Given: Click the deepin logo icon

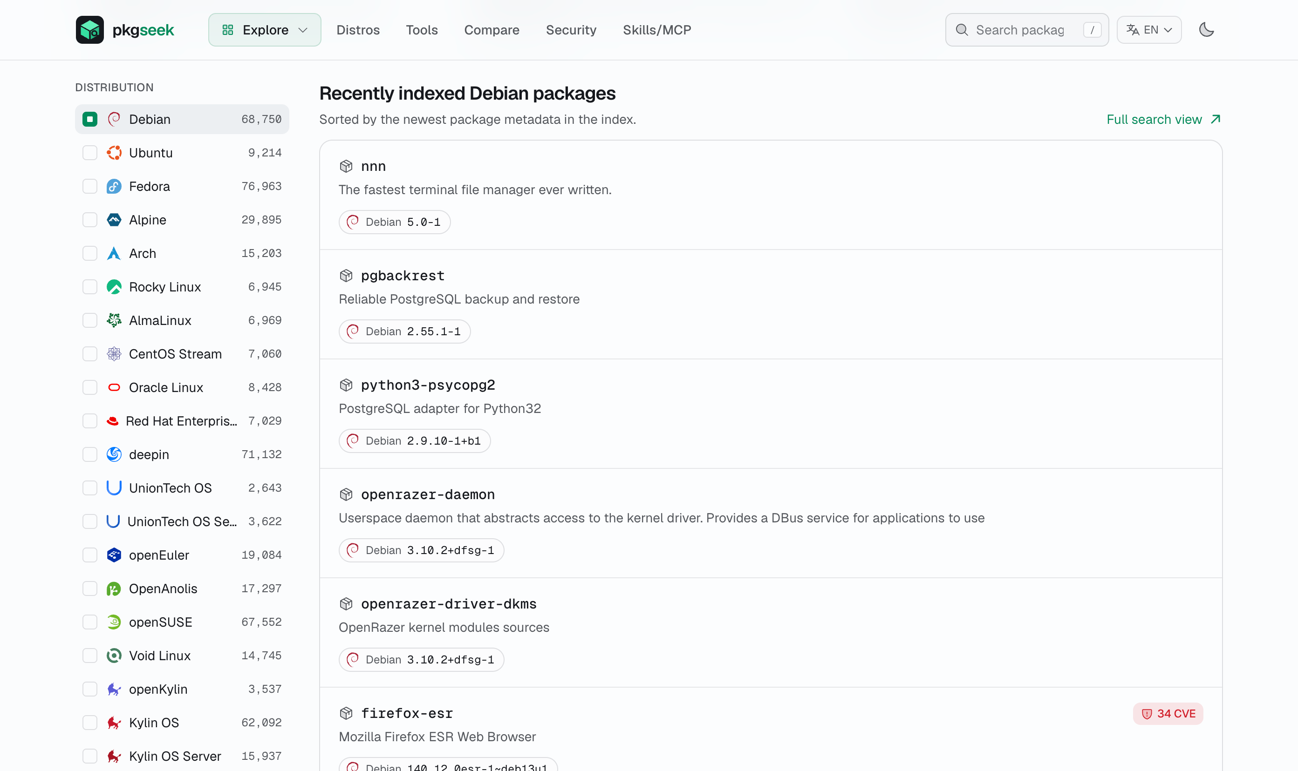Looking at the screenshot, I should [114, 454].
